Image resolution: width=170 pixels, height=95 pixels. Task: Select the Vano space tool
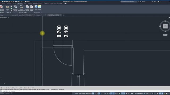click(36, 8)
